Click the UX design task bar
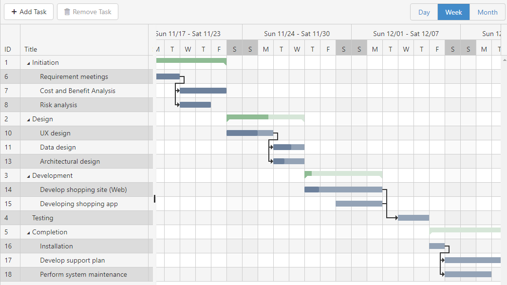Image resolution: width=507 pixels, height=285 pixels. point(250,133)
